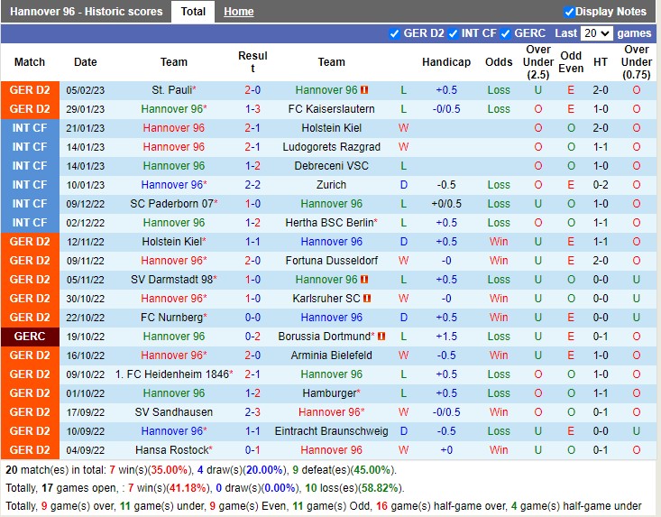Click the Handicap column header
This screenshot has height=517, width=661.
[x=446, y=62]
